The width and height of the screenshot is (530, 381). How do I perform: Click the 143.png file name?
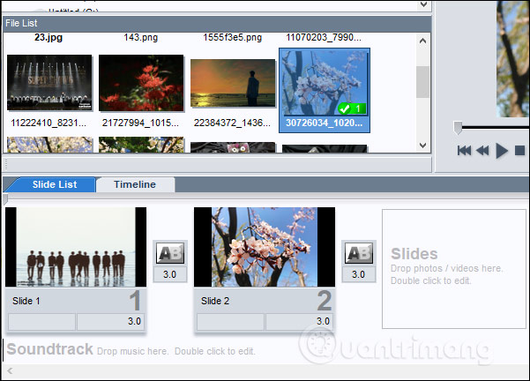(140, 37)
